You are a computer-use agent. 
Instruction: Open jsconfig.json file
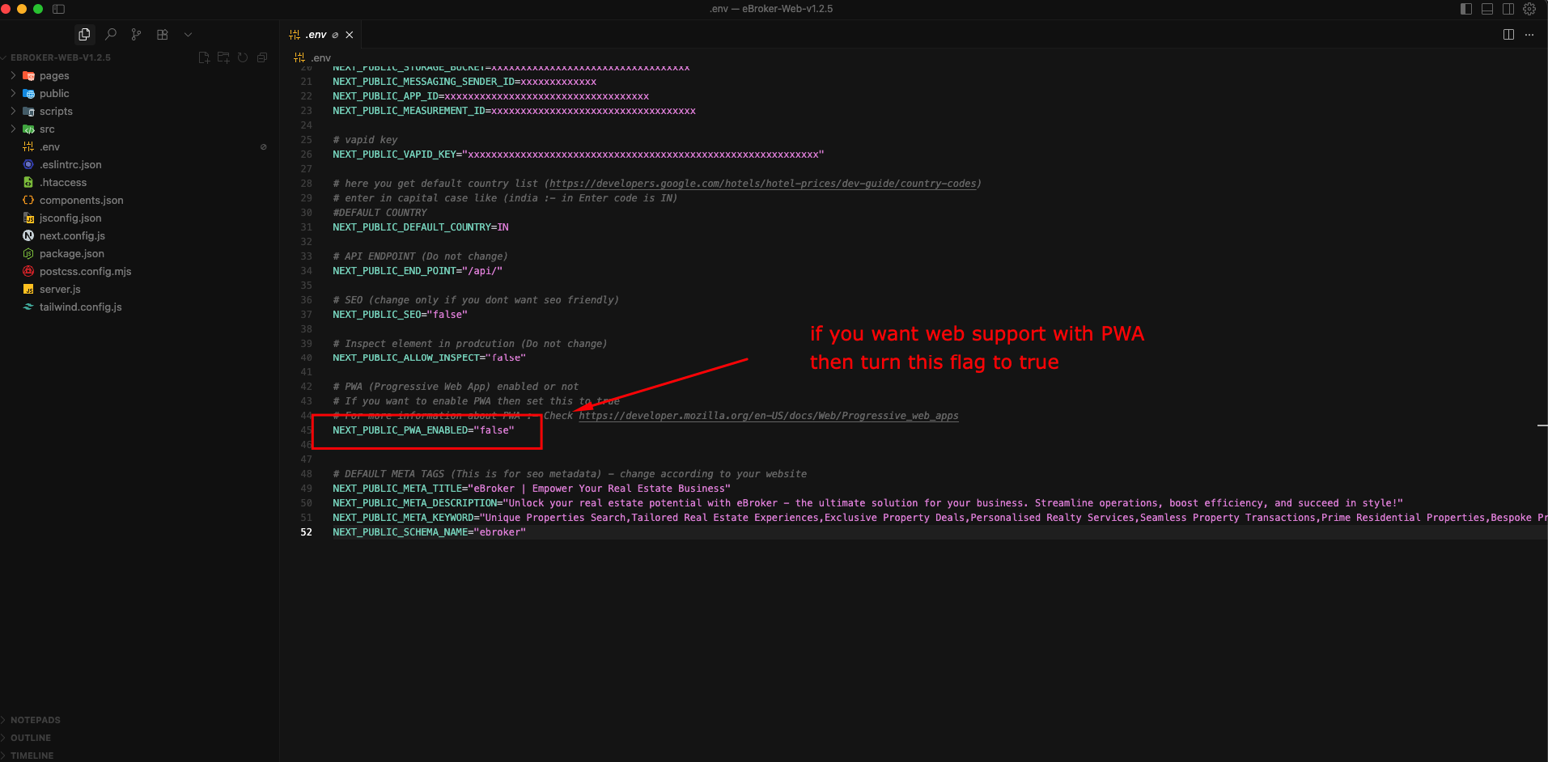(x=70, y=218)
